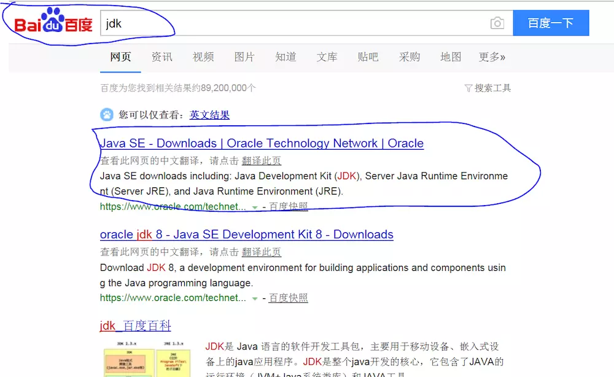Switch to the 资讯 tab
614x377 pixels.
coord(161,57)
